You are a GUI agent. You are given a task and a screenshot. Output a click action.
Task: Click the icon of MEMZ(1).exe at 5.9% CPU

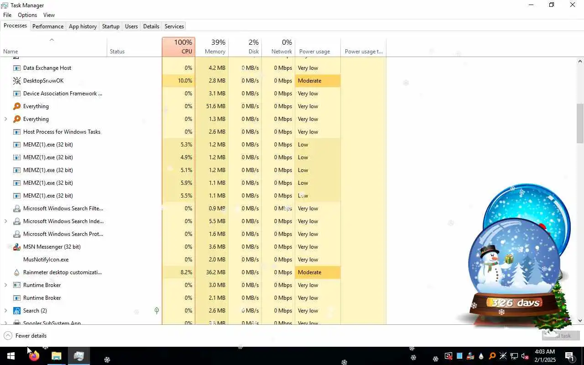click(17, 183)
